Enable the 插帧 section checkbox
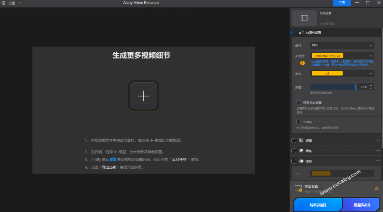383x212 pixels. tap(294, 161)
